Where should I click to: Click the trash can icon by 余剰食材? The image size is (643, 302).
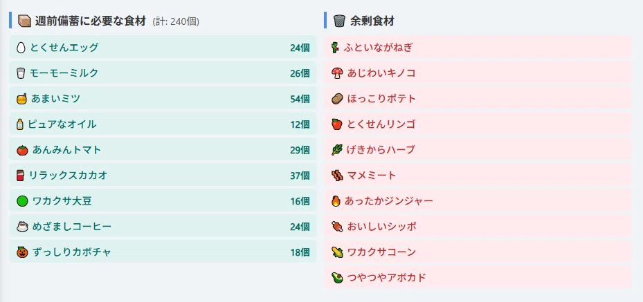point(340,21)
